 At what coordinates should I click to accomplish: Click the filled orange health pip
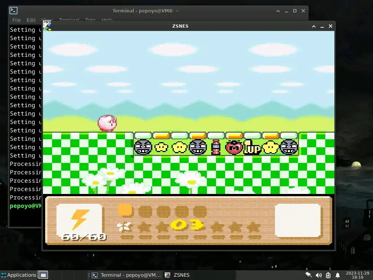pos(125,210)
